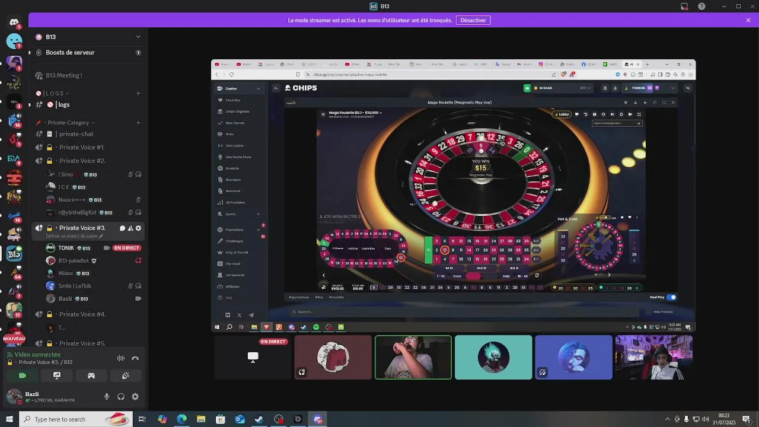The image size is (759, 427).
Task: Select user r@ybitheBigKid in voice list
Action: pyautogui.click(x=94, y=212)
